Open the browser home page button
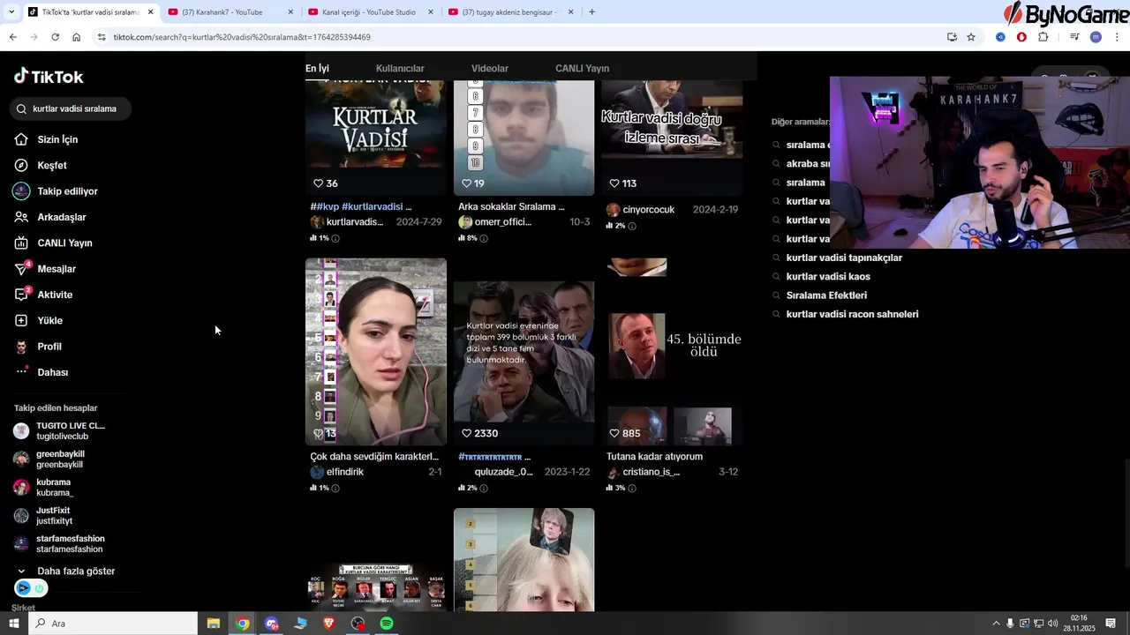Image resolution: width=1130 pixels, height=635 pixels. click(76, 37)
